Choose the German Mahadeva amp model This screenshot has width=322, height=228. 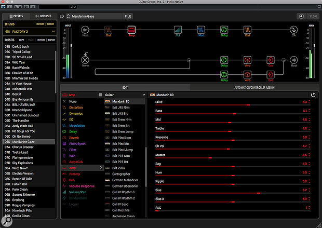(125, 180)
